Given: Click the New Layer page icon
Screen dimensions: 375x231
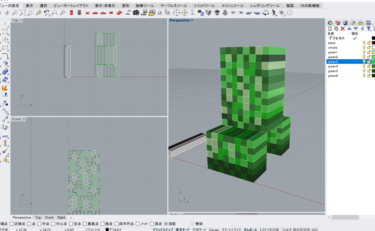Looking at the screenshot, I should coord(330,29).
